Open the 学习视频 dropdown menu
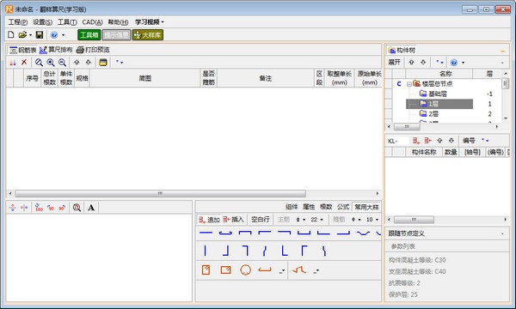Image resolution: width=516 pixels, height=309 pixels. 149,22
